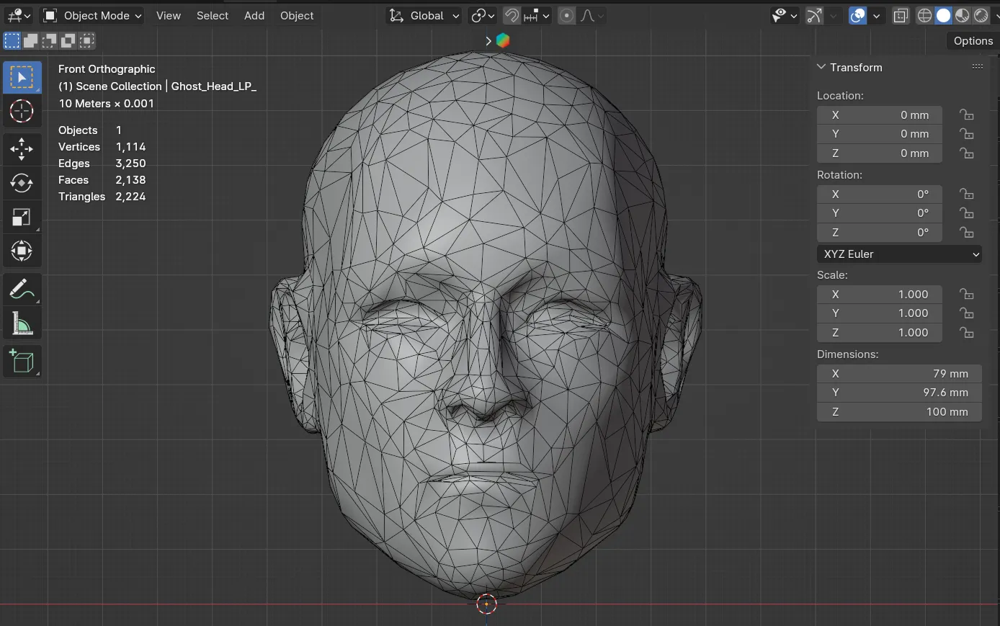This screenshot has width=1000, height=626.
Task: Open the Object Mode dropdown
Action: 91,15
